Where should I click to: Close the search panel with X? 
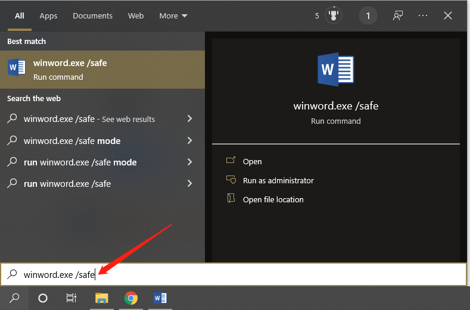(x=448, y=15)
